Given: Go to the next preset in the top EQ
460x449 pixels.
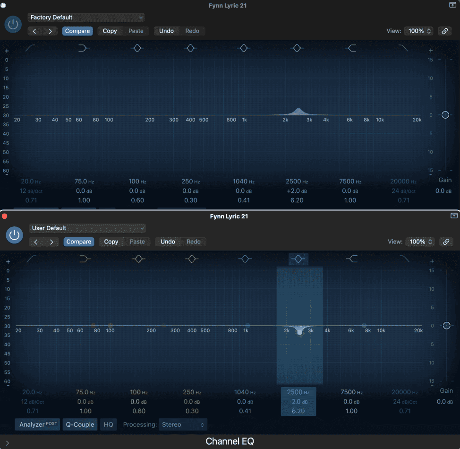Looking at the screenshot, I should [x=50, y=31].
